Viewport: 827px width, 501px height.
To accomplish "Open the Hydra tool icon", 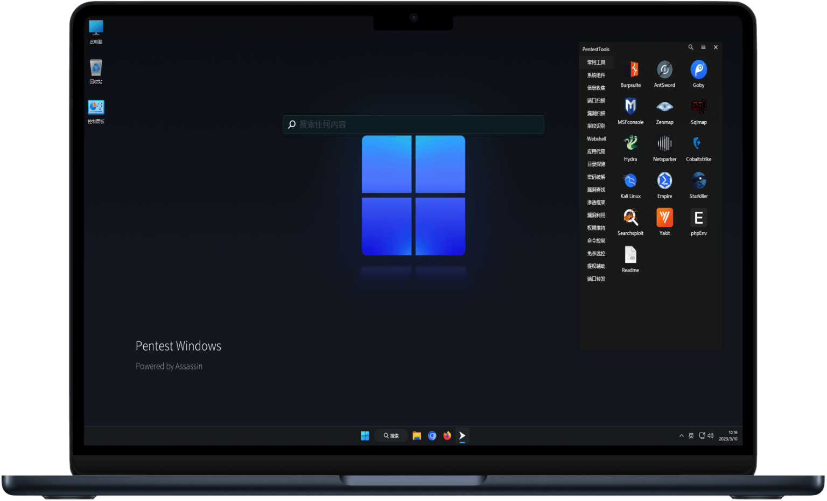I will coord(630,143).
